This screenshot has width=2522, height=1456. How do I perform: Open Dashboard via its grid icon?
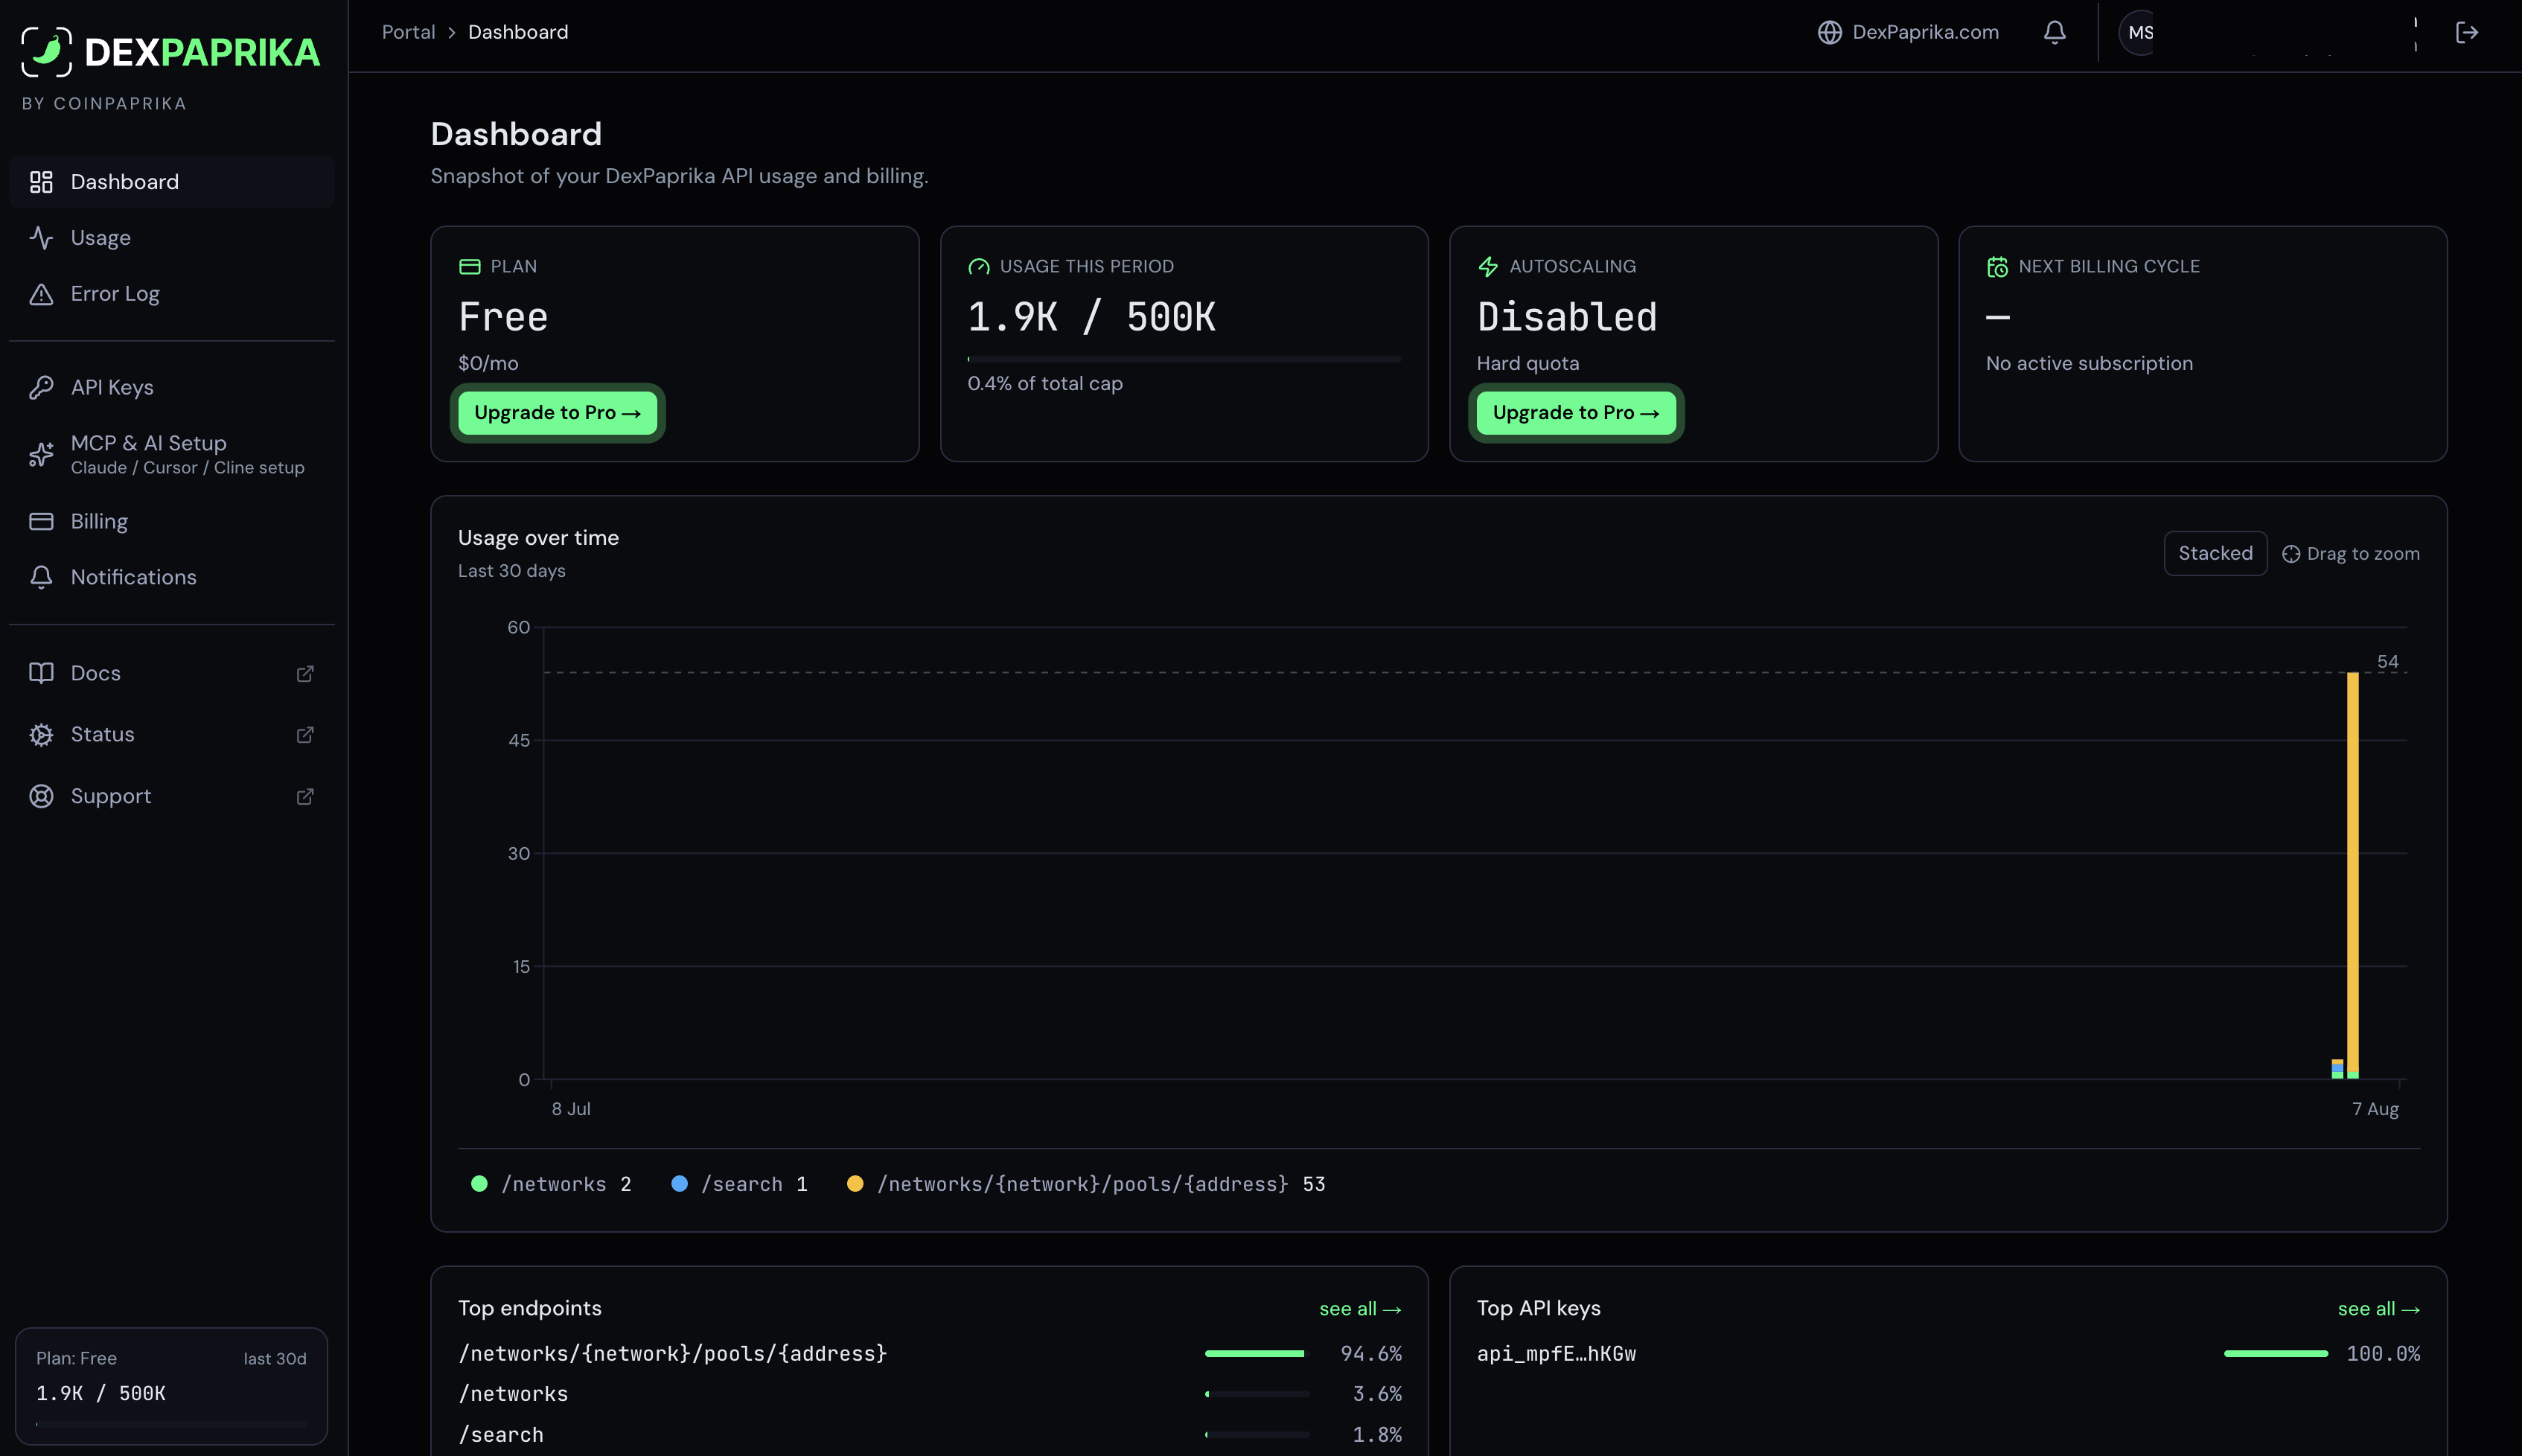click(x=41, y=182)
